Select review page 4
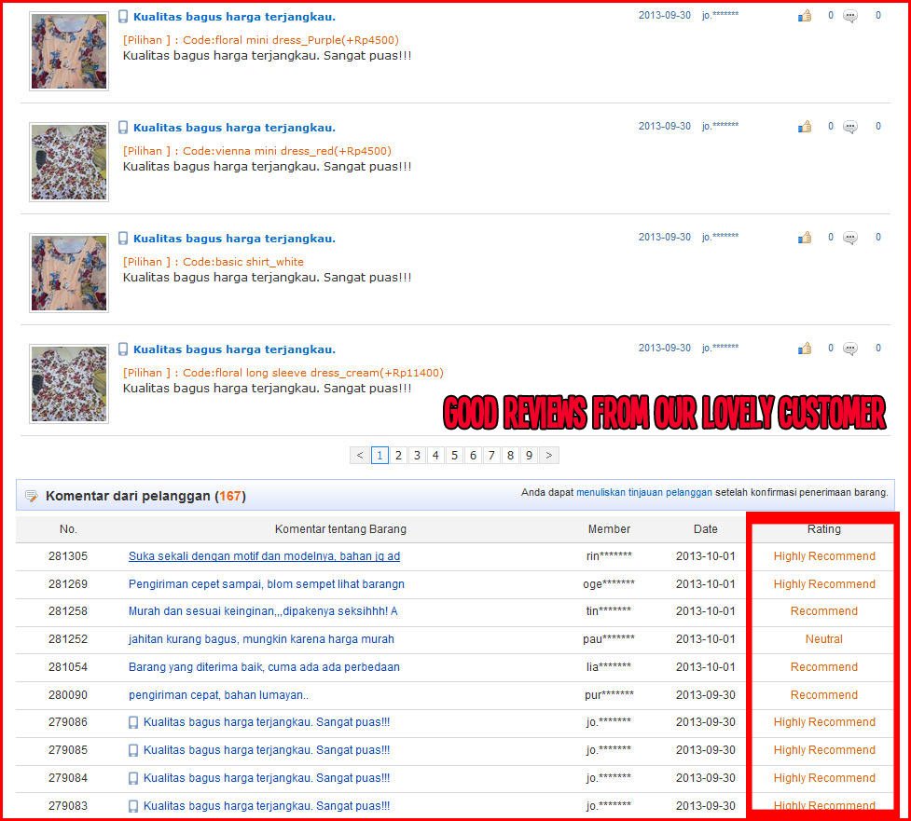 click(x=435, y=455)
